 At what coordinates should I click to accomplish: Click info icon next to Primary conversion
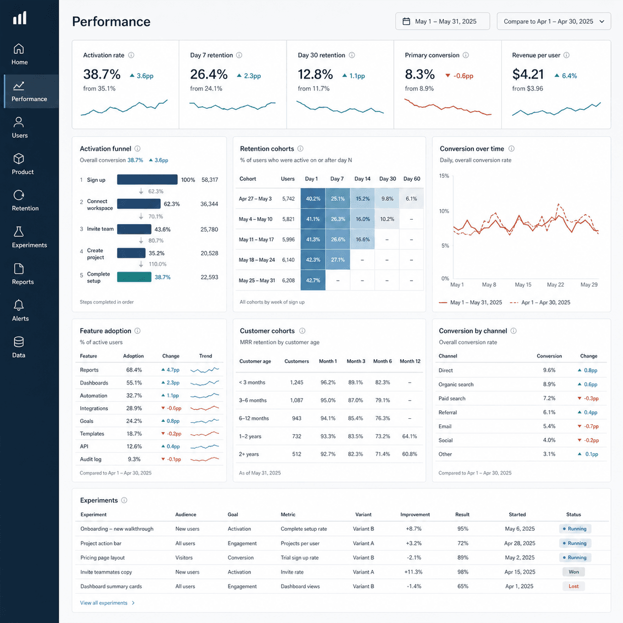(x=466, y=55)
